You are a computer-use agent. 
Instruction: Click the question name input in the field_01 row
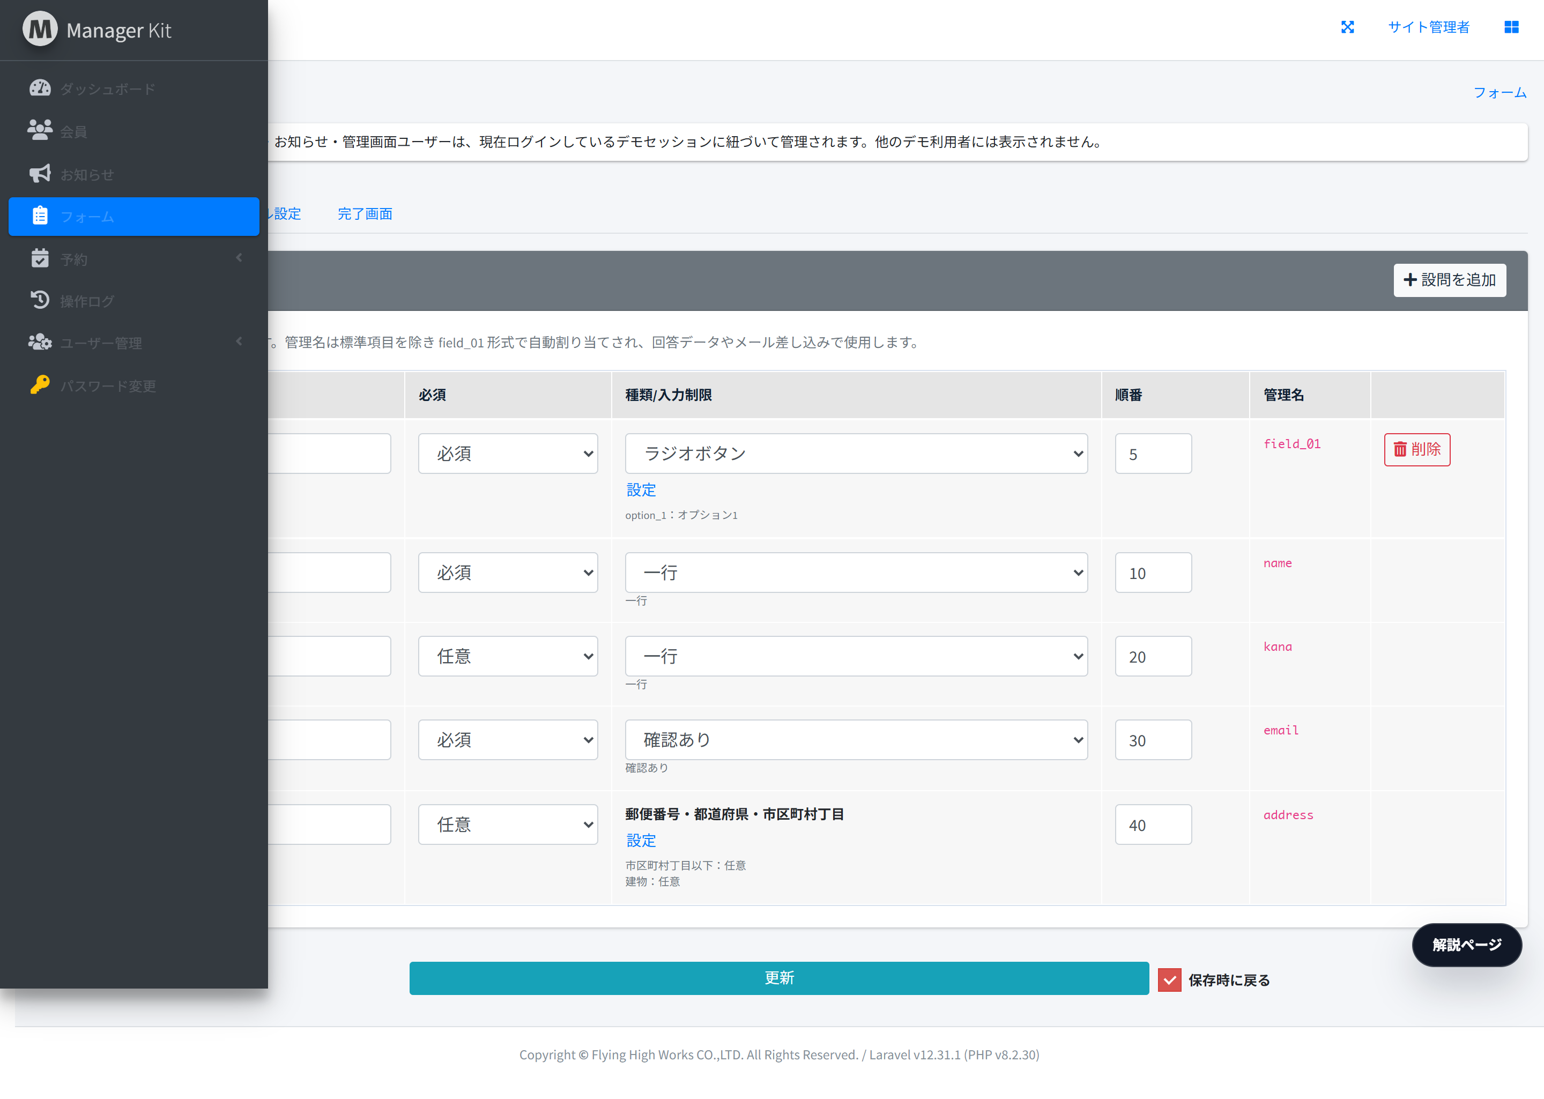point(329,454)
